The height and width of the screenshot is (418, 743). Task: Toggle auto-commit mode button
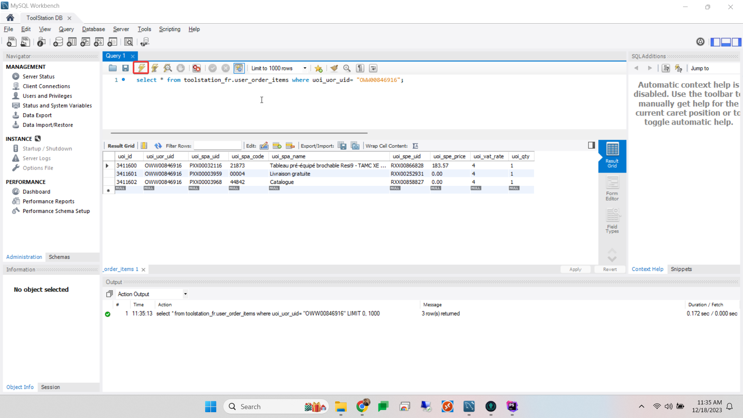(239, 68)
